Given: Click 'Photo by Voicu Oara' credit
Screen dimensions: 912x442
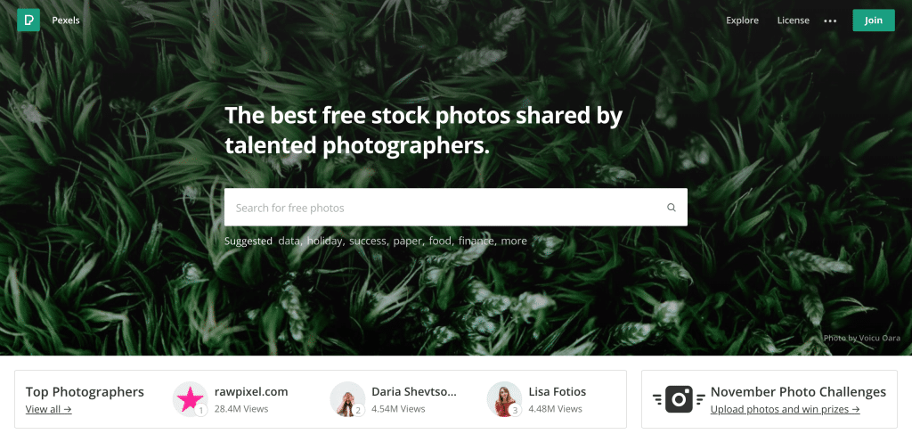Looking at the screenshot, I should click(x=862, y=338).
